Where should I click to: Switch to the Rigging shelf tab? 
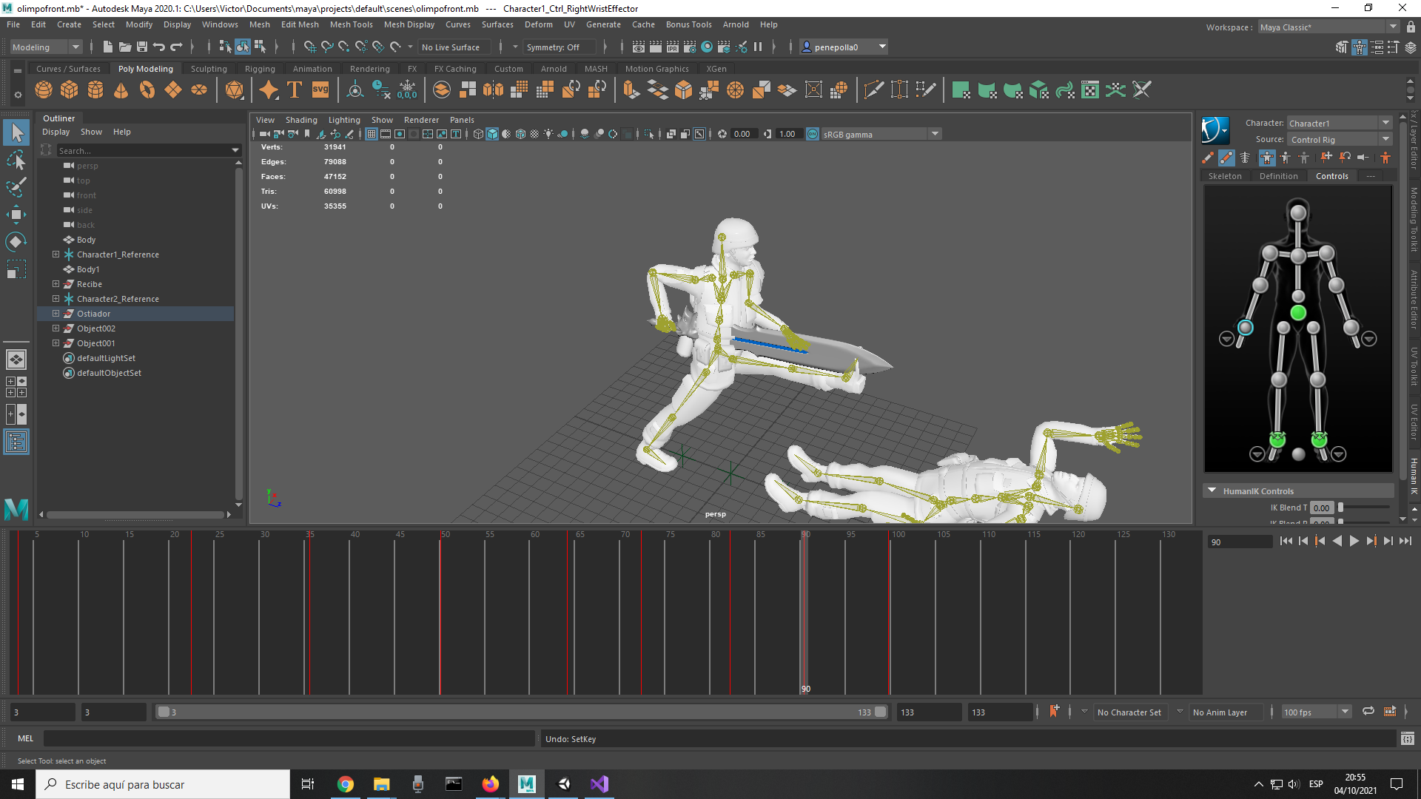(x=260, y=69)
